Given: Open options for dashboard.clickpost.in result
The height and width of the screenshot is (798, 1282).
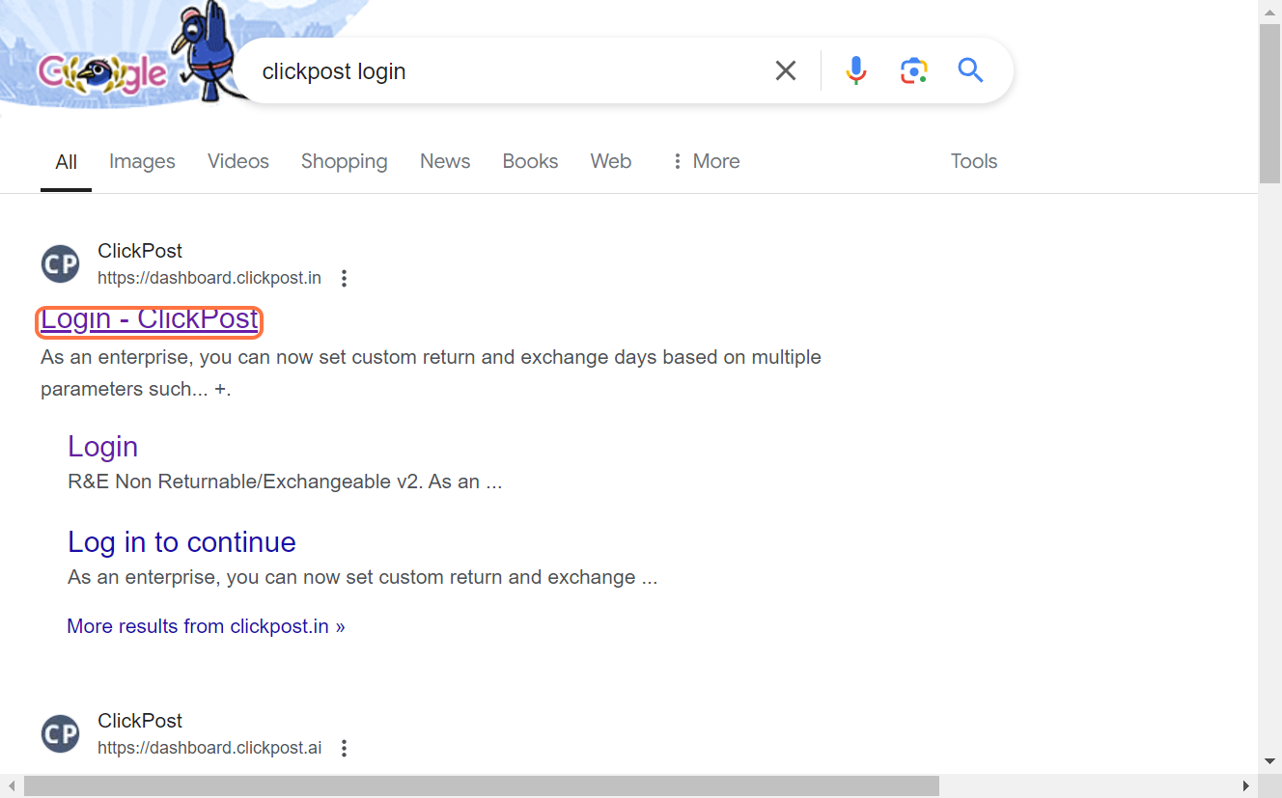Looking at the screenshot, I should coord(344,279).
